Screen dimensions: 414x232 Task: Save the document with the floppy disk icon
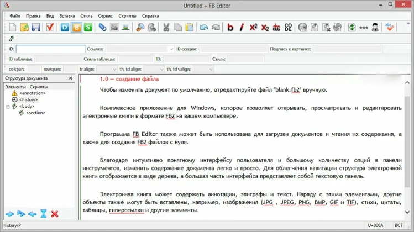pyautogui.click(x=36, y=27)
